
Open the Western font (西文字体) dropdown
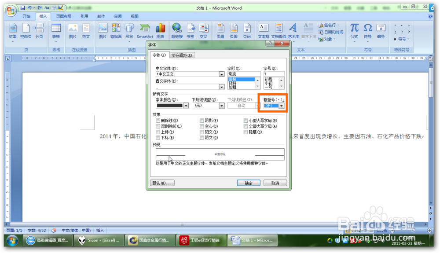coord(221,87)
